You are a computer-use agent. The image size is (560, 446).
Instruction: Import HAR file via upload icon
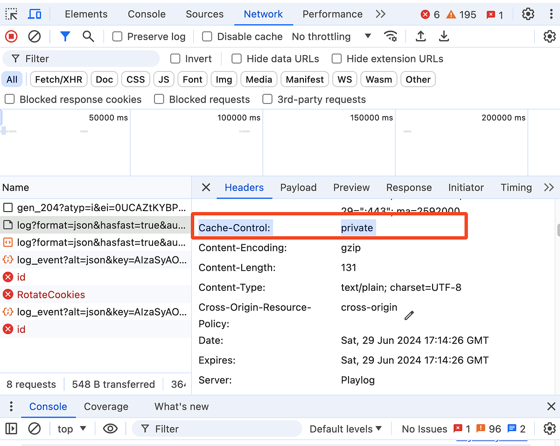tap(420, 36)
